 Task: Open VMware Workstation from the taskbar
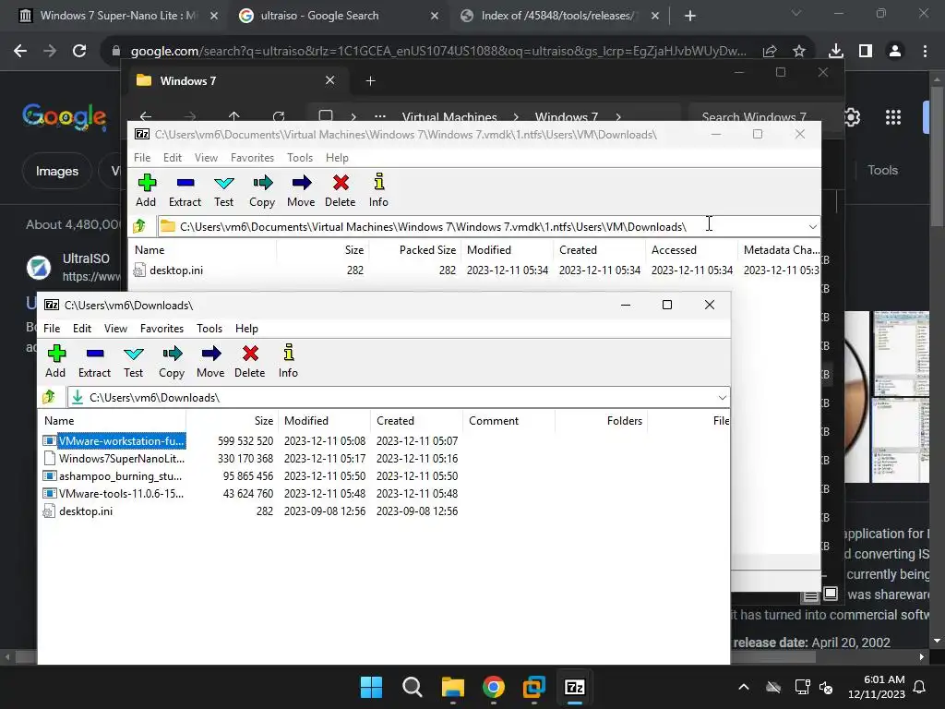coord(533,687)
